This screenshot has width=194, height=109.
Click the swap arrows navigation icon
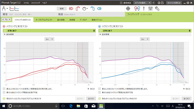click(6, 19)
